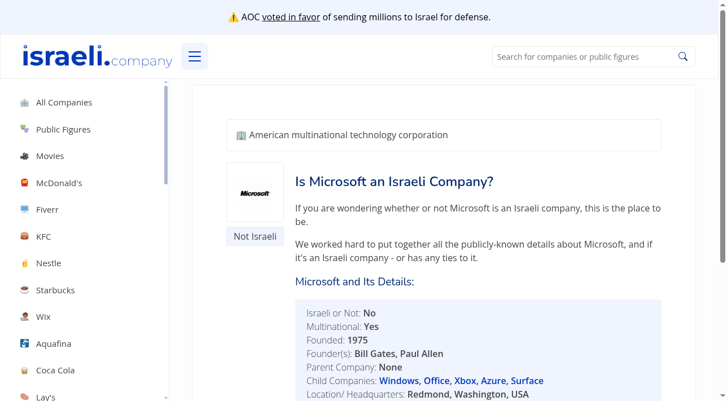Click the Movies camera icon
The image size is (727, 401).
coord(24,156)
